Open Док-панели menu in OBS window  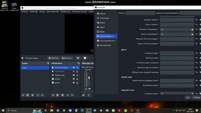(52, 12)
